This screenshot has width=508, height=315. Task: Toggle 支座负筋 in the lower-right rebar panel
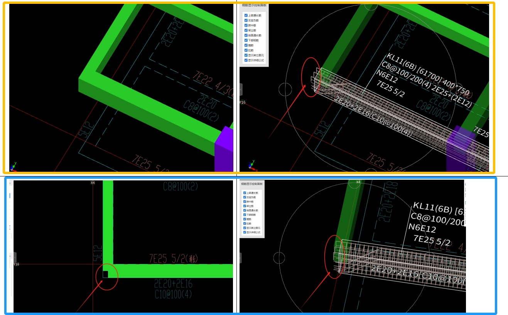245,197
